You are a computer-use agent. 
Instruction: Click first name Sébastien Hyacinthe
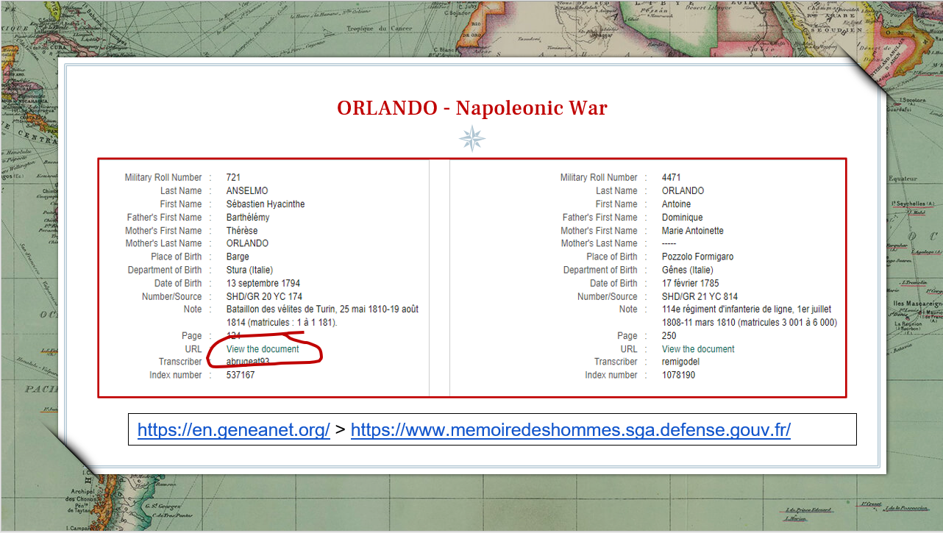[x=266, y=204]
